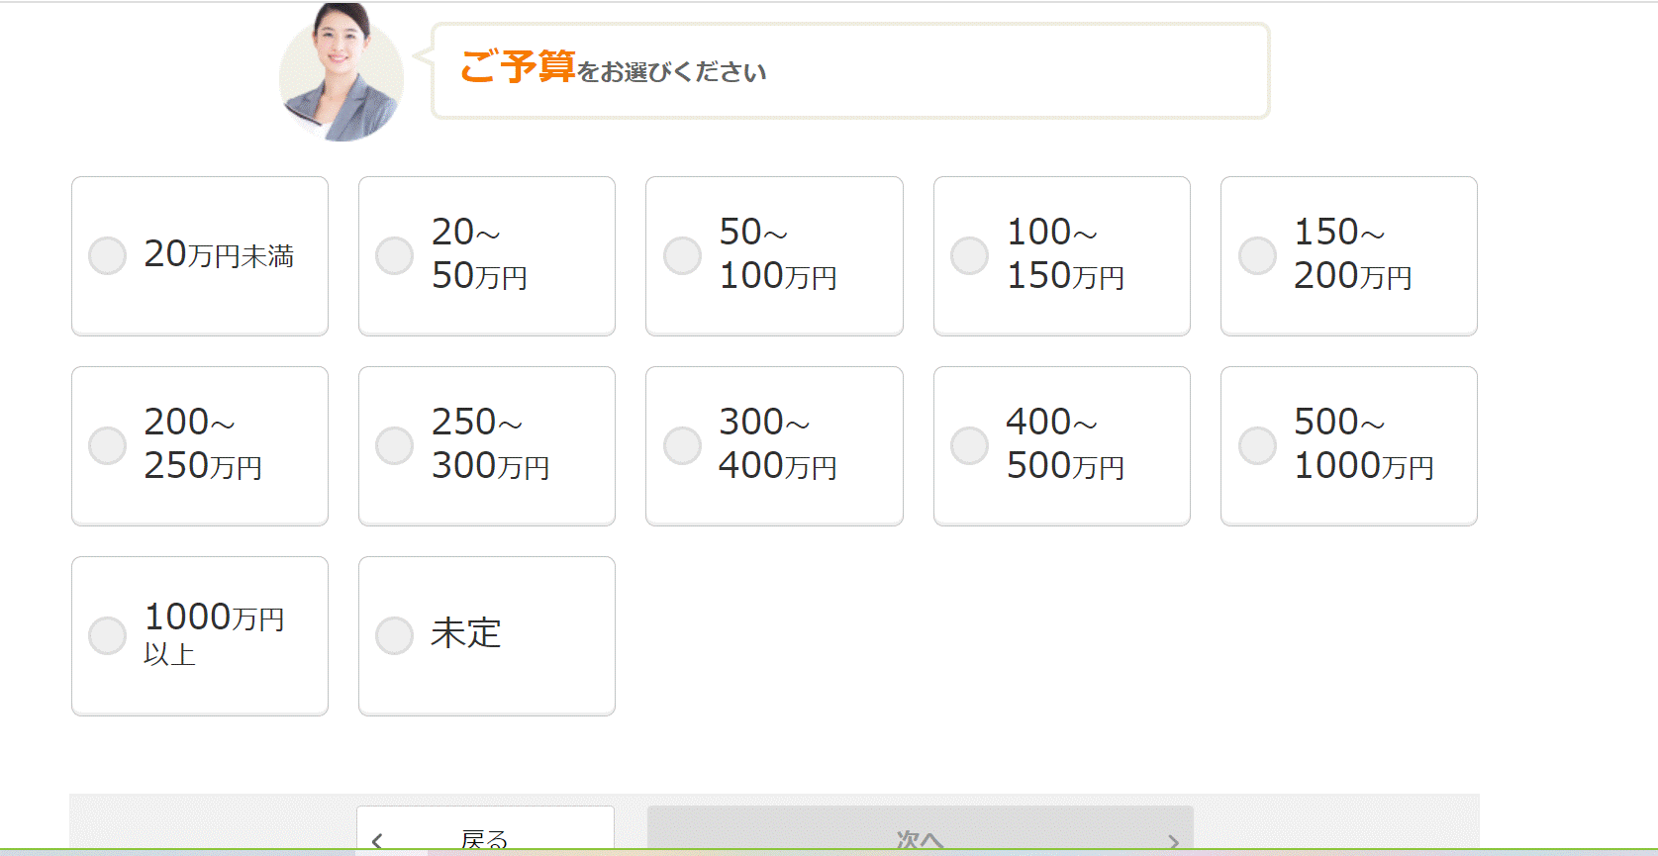
Task: Click the left chevron on 戻る button
Action: point(377,841)
